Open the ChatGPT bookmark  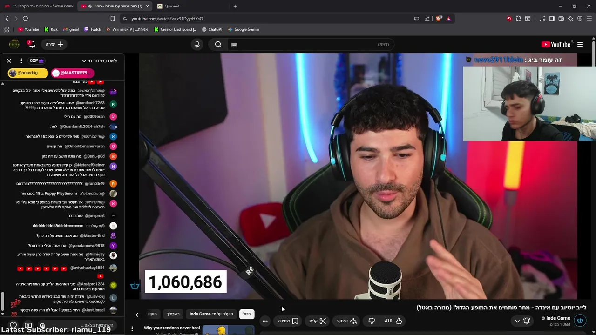[x=212, y=29]
